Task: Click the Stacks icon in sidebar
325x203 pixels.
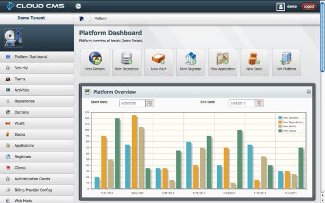Action: [8, 134]
